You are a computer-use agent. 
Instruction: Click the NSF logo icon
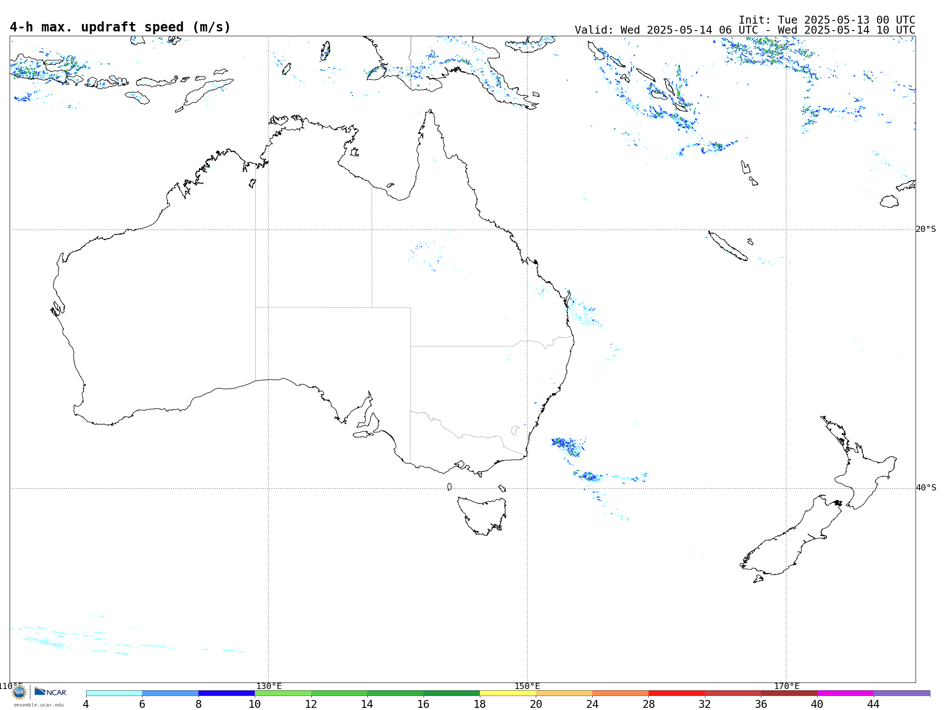pyautogui.click(x=19, y=692)
